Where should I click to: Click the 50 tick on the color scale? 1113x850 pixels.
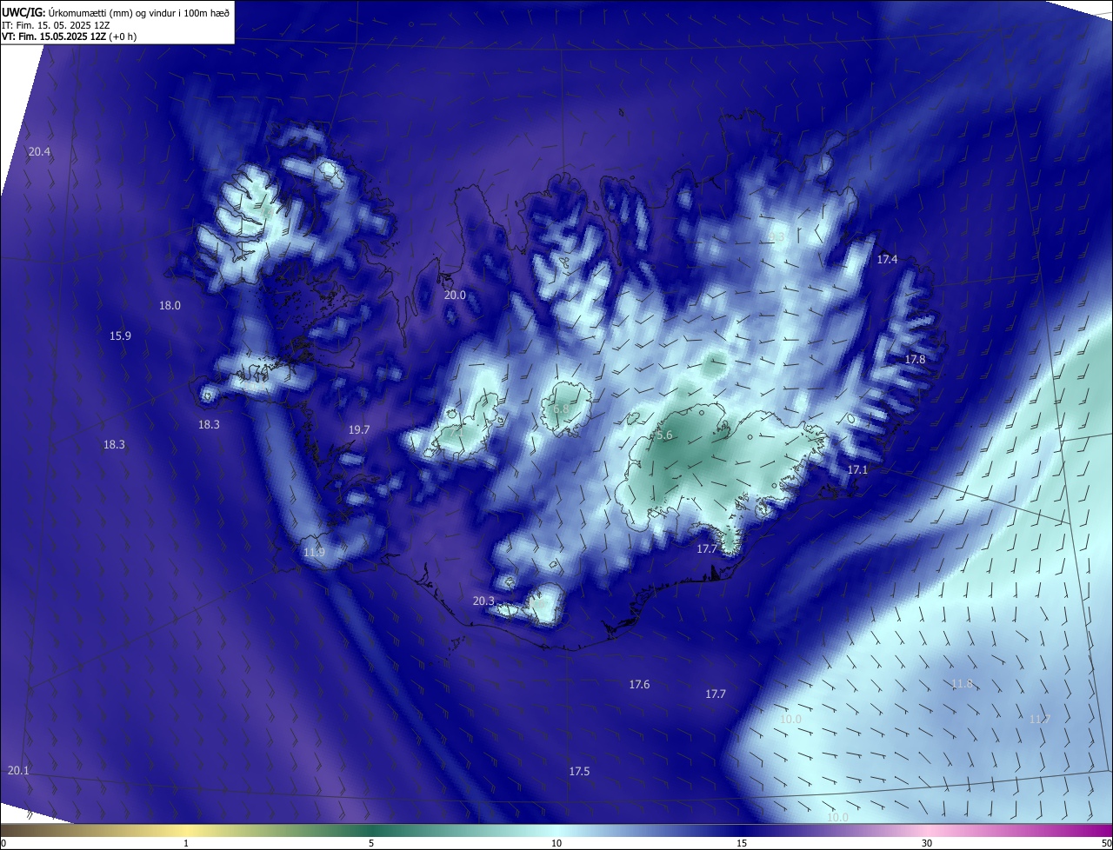point(1106,843)
